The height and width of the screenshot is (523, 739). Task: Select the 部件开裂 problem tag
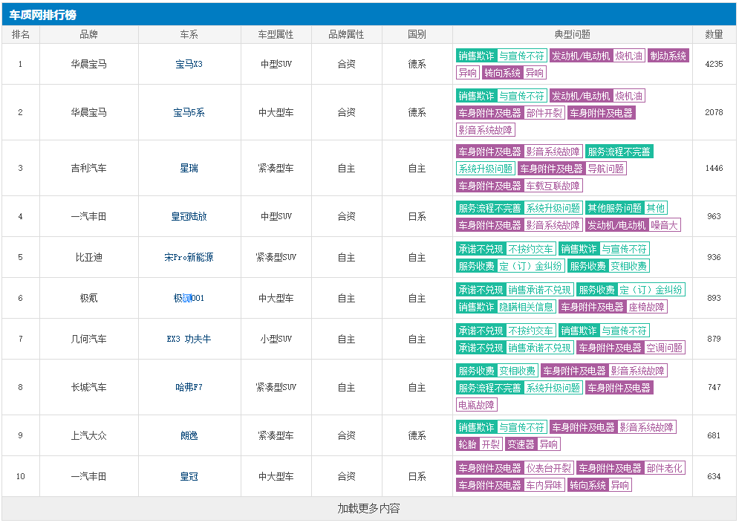[x=544, y=113]
